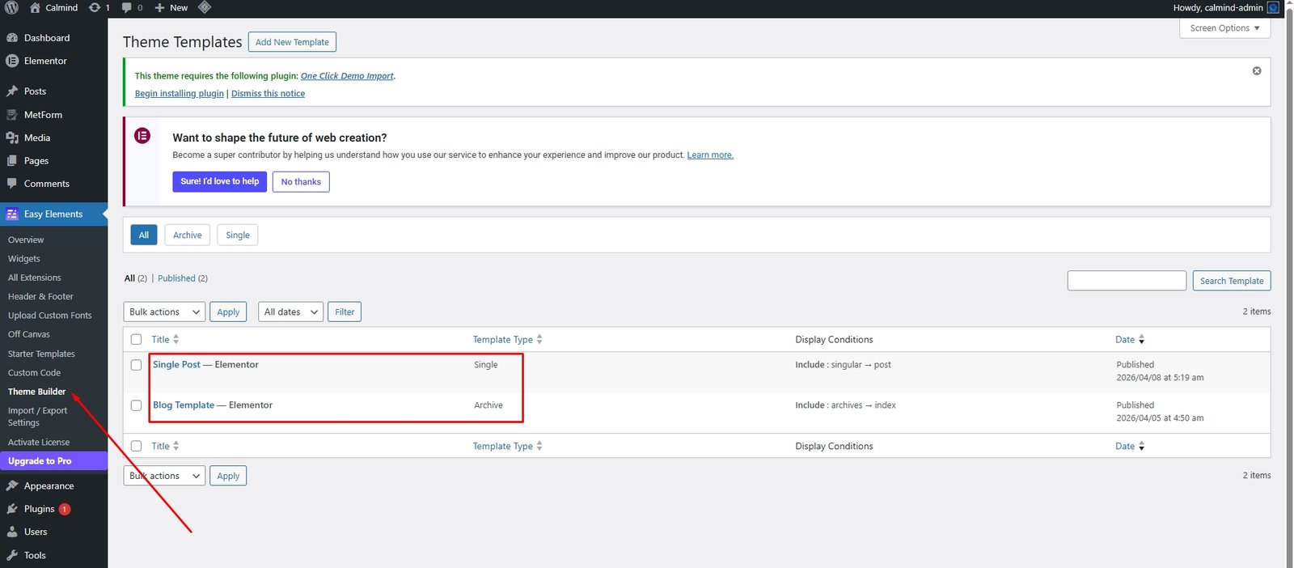Toggle the select-all checkbox in table header
This screenshot has height=568, width=1294.
[x=136, y=340]
